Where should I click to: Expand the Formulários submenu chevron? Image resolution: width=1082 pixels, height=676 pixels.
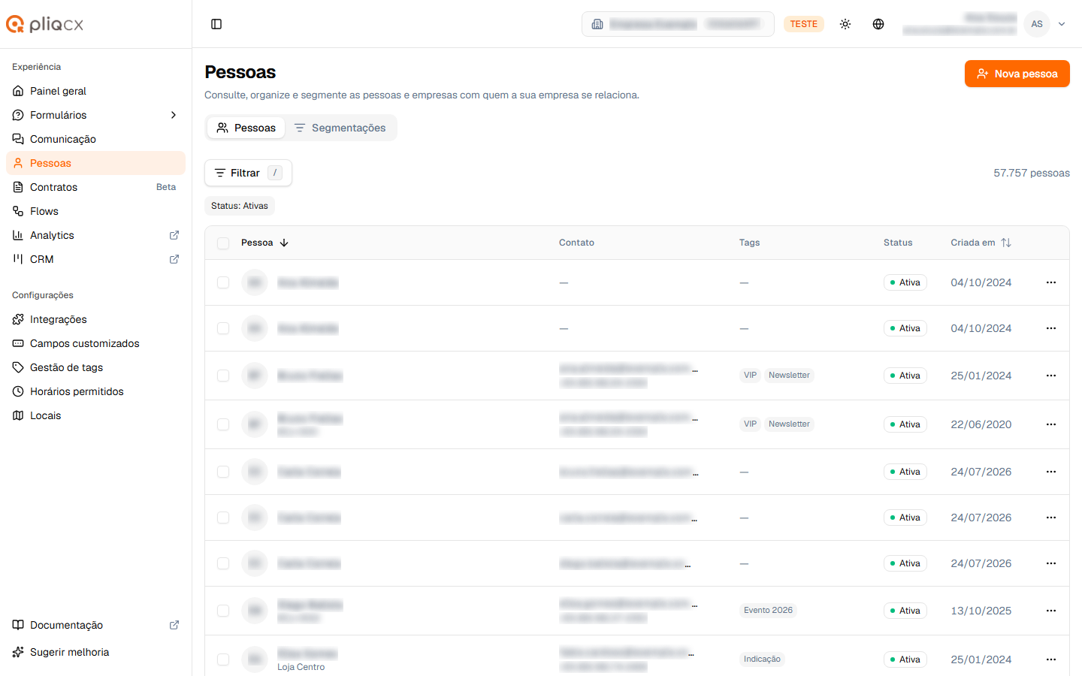click(174, 115)
